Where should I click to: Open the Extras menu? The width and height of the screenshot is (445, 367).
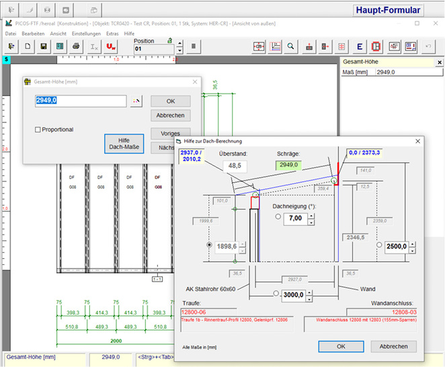tap(112, 33)
